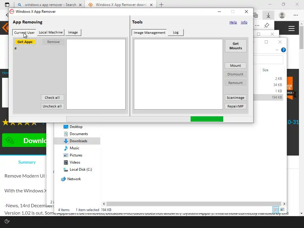Click the Mount button

coord(235,66)
